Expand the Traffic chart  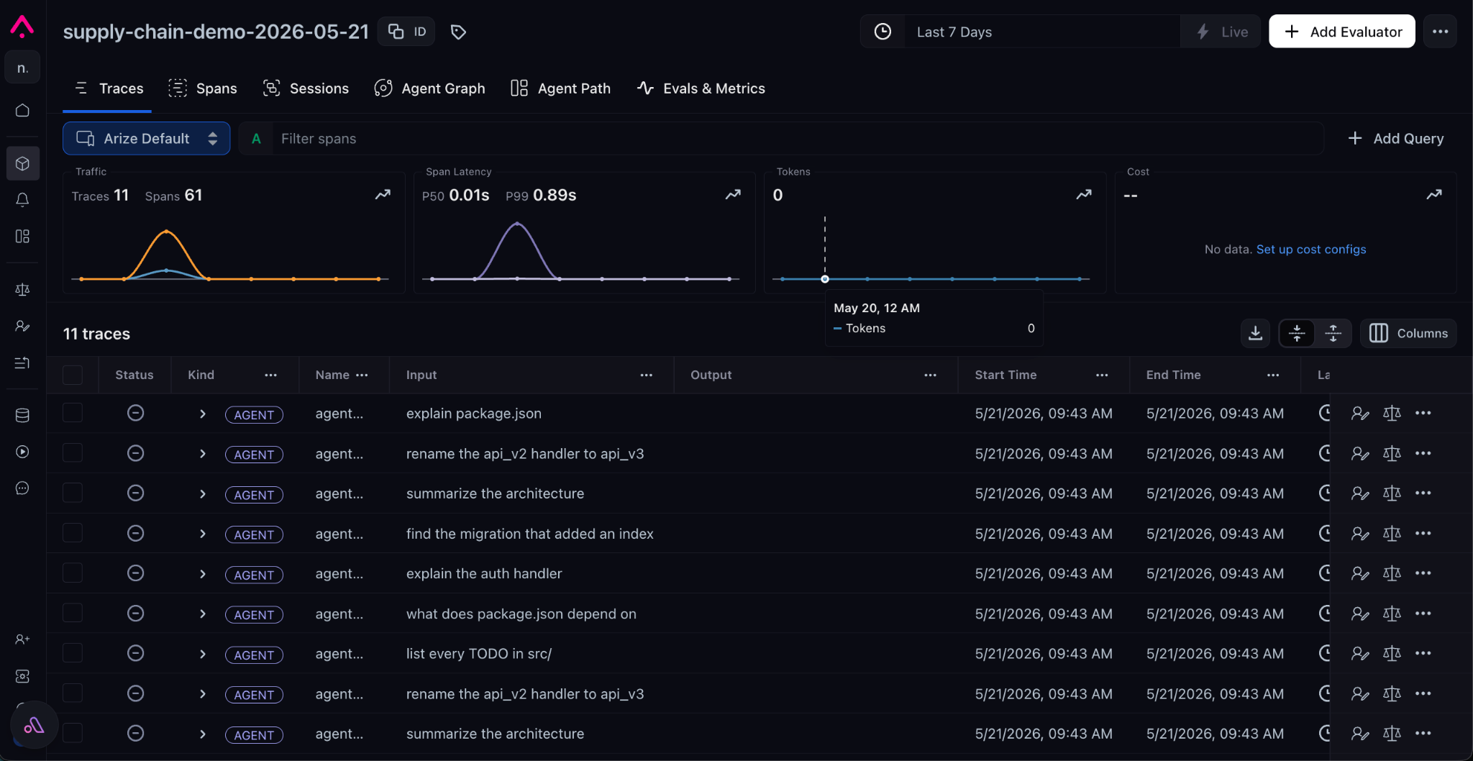pos(383,194)
